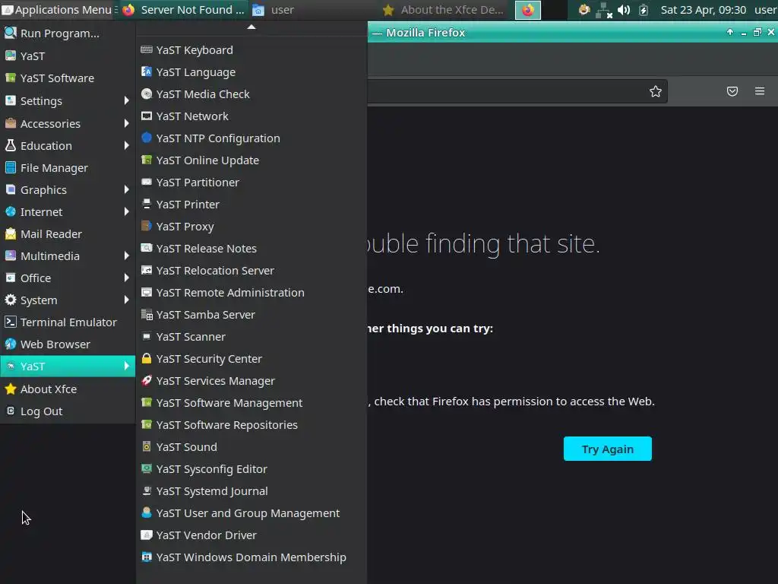This screenshot has width=778, height=584.
Task: Click the power manager battery tray icon
Action: point(643,10)
